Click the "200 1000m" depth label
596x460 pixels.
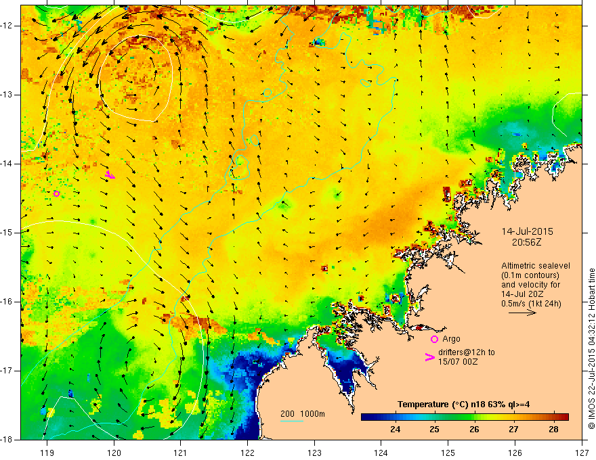point(303,414)
